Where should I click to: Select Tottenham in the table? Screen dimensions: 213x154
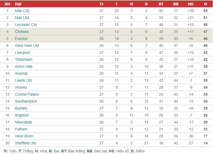23,59
